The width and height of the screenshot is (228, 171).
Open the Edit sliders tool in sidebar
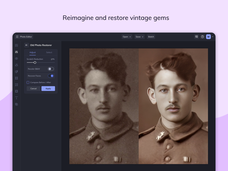point(17,52)
